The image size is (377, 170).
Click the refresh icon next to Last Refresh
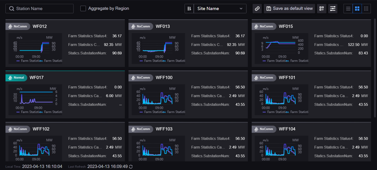coord(131,166)
